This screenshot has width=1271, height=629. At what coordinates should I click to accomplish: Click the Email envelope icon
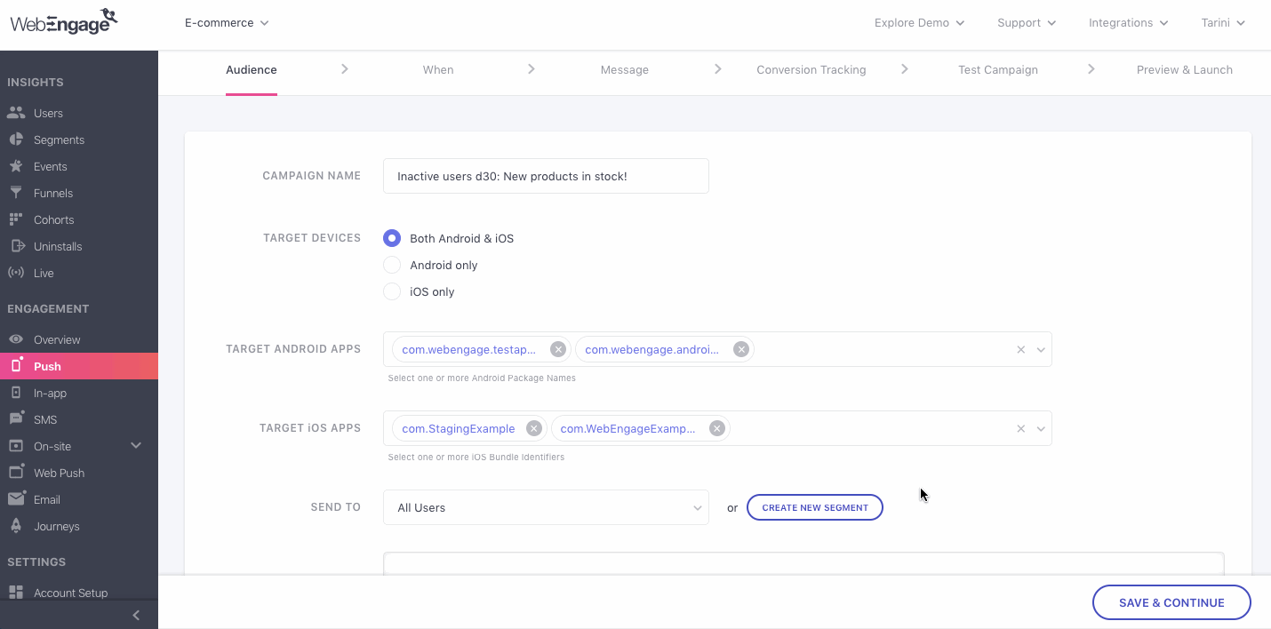pyautogui.click(x=16, y=499)
